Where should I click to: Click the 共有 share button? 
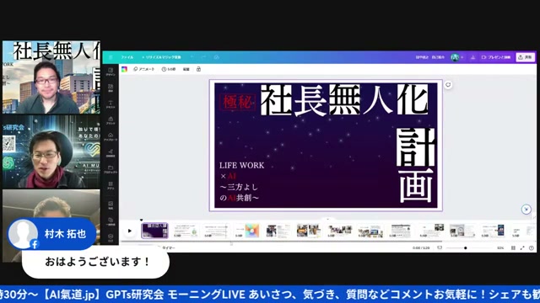point(525,57)
